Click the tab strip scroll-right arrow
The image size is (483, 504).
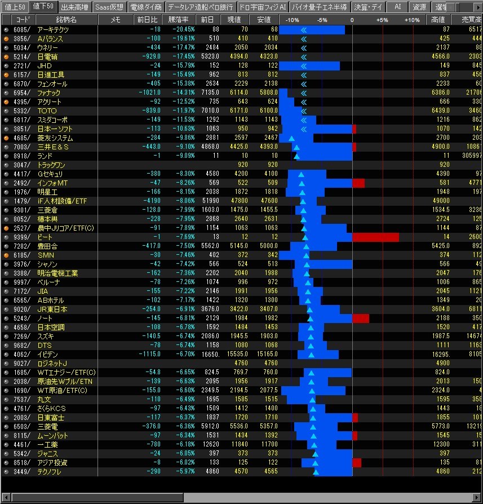477,7
